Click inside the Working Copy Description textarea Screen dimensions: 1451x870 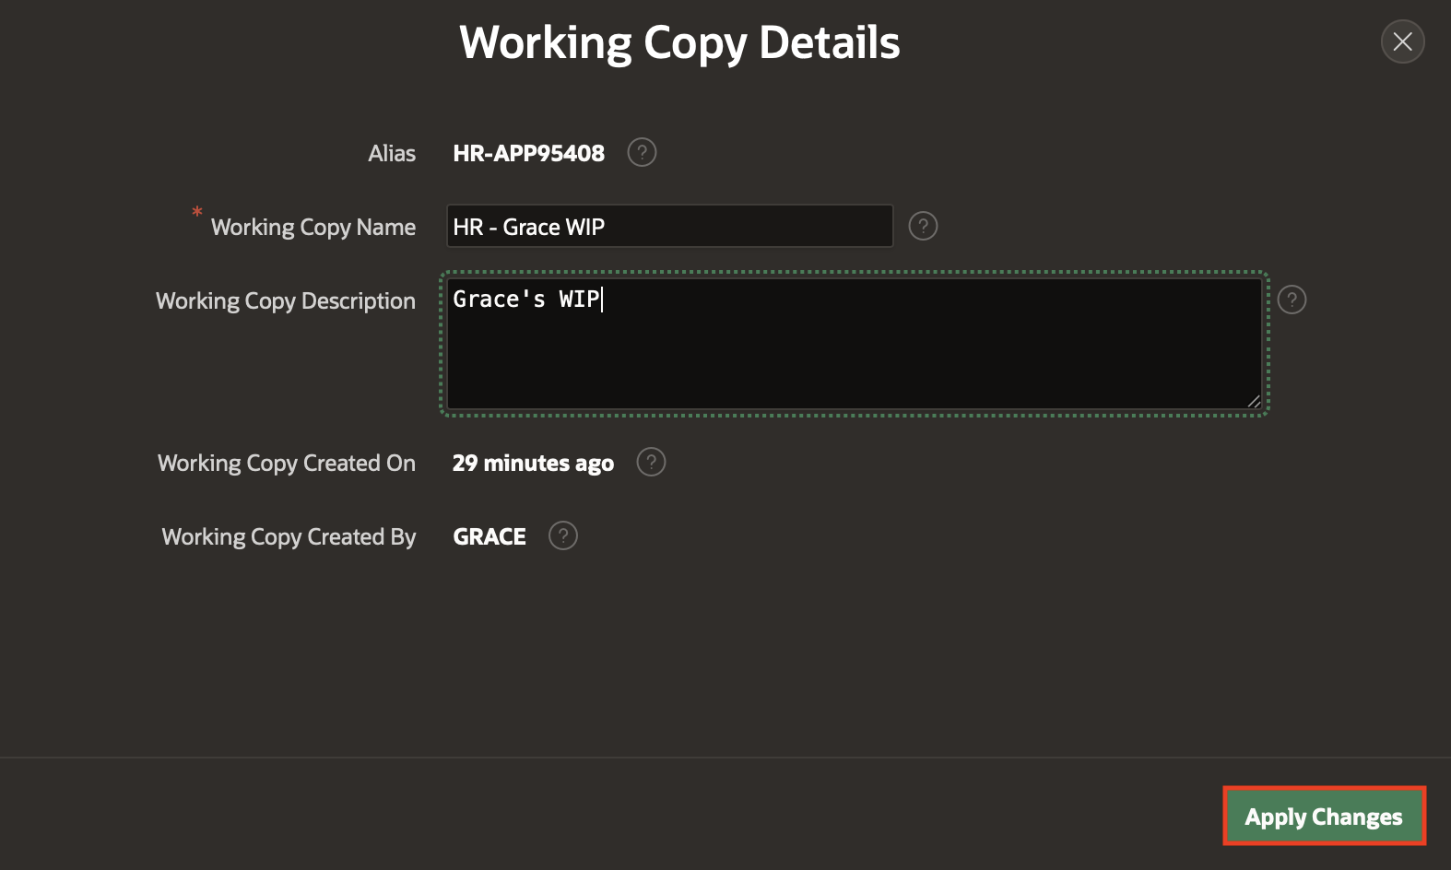point(854,350)
